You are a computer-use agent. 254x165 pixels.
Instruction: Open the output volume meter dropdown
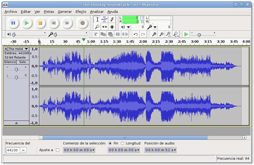coord(128,27)
